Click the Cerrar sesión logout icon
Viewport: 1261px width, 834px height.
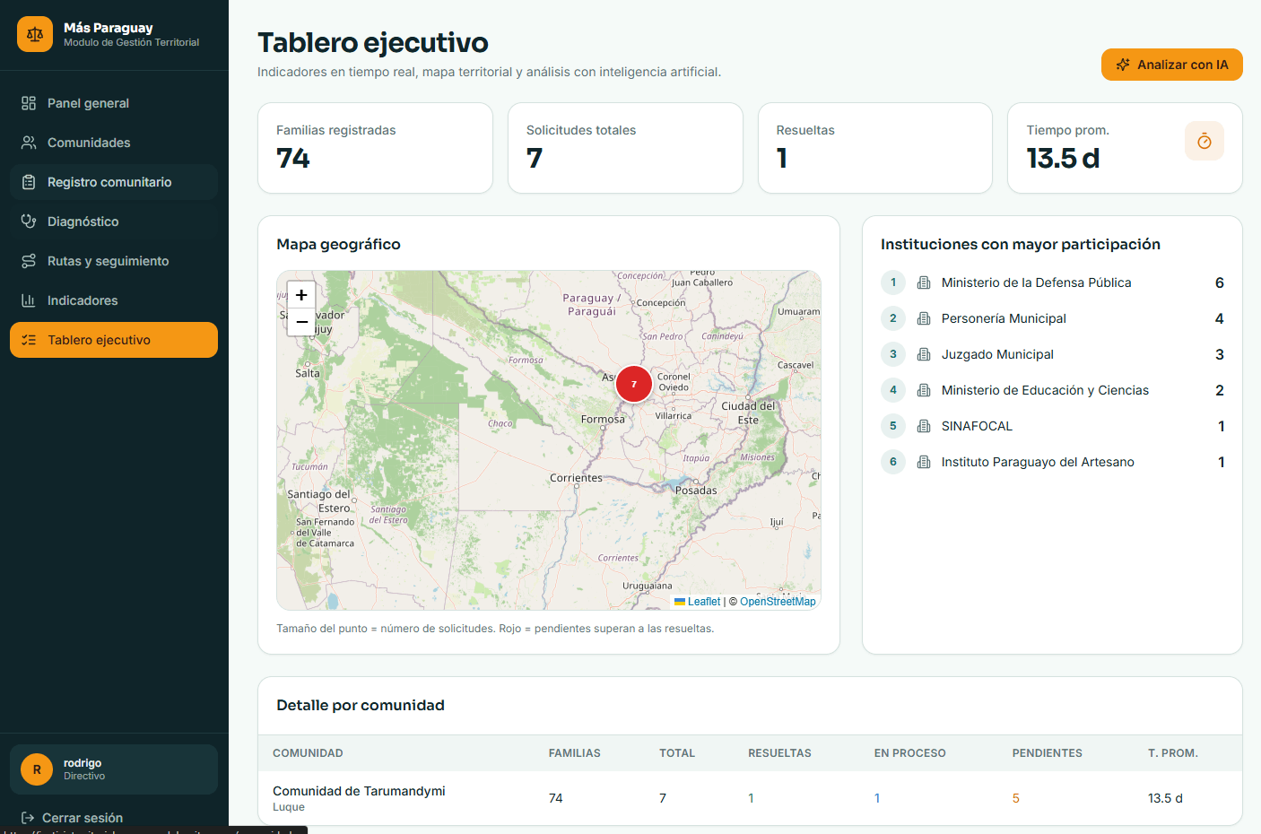[x=28, y=818]
